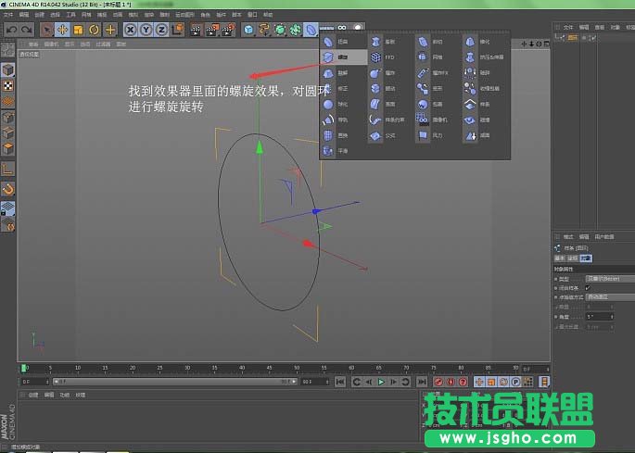Image resolution: width=635 pixels, height=453 pixels.
Task: Toggle Y axis lock
Action: [x=146, y=30]
